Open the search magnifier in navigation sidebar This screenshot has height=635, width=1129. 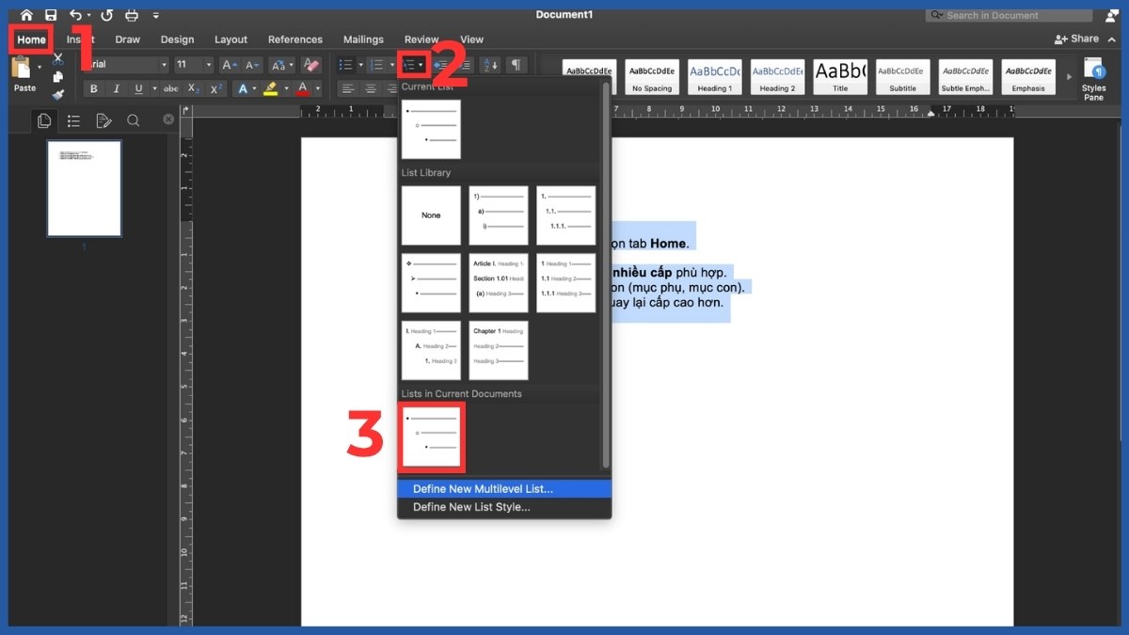click(x=134, y=120)
